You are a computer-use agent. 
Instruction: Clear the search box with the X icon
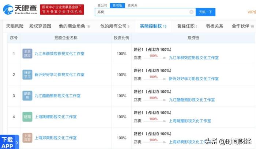(x=191, y=12)
